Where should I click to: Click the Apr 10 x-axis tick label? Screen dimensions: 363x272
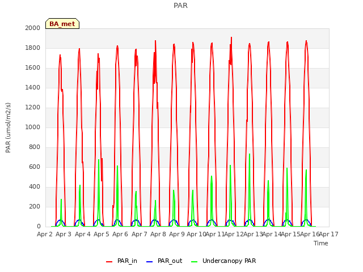coord(196,234)
